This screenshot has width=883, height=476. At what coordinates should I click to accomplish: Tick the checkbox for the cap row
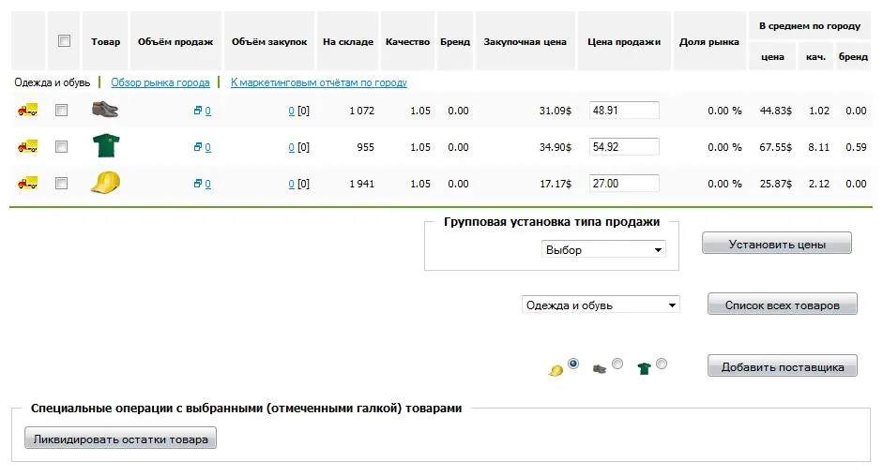[62, 184]
